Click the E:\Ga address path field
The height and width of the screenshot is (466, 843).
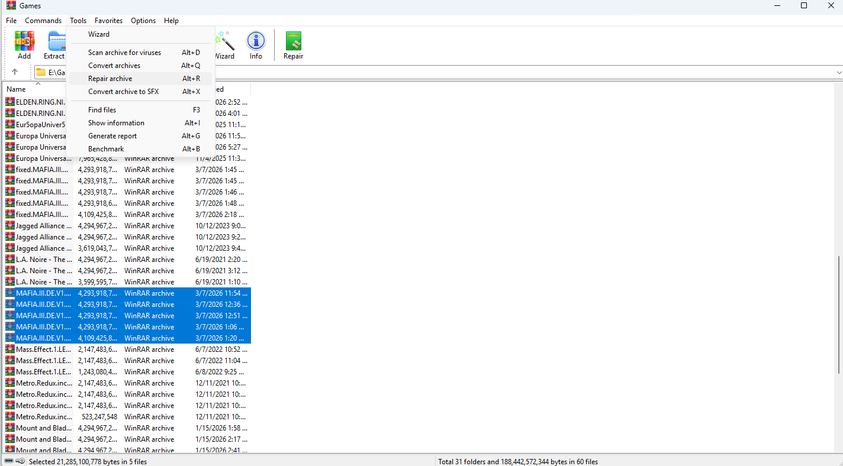pyautogui.click(x=57, y=72)
